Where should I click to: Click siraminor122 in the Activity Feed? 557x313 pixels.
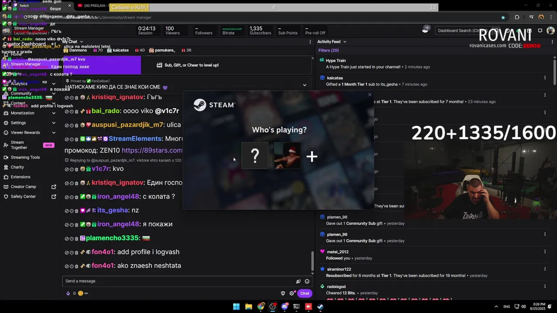pos(339,269)
